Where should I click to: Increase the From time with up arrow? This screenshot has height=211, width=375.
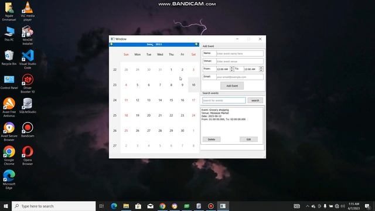click(231, 68)
